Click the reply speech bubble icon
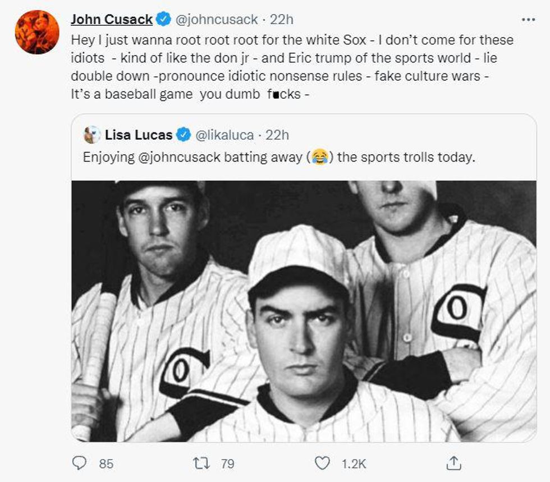550x482 pixels. point(79,463)
